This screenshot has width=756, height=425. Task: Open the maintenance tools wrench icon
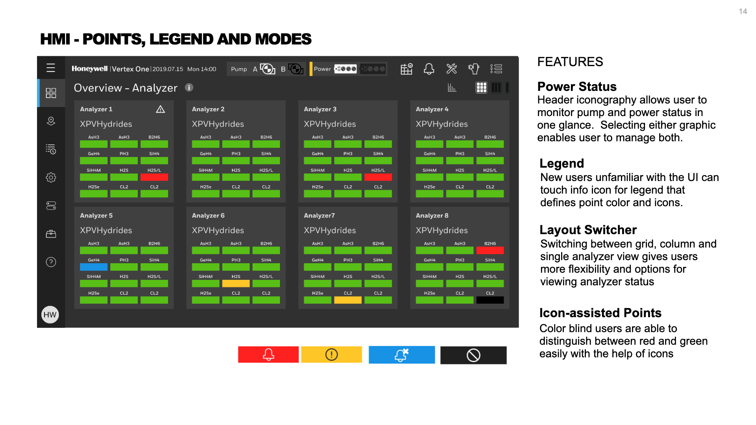pyautogui.click(x=452, y=69)
